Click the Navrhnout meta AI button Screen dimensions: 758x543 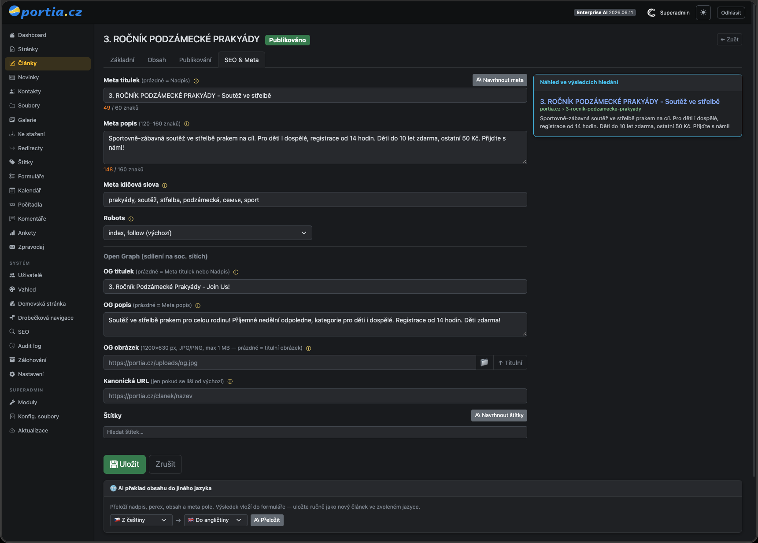(x=500, y=80)
